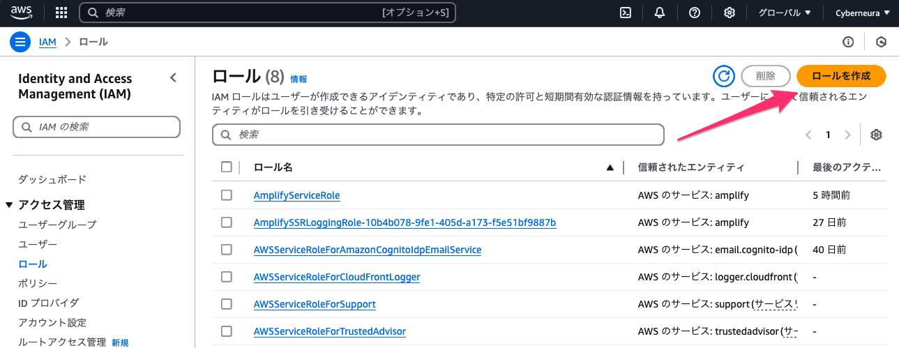The width and height of the screenshot is (899, 348).
Task: Open table preferences gear icon
Action: [877, 135]
